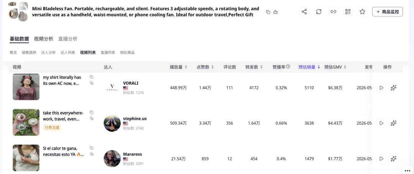This screenshot has height=174, width=414.
Task: Copy product link via the chain icon
Action: pos(333,11)
